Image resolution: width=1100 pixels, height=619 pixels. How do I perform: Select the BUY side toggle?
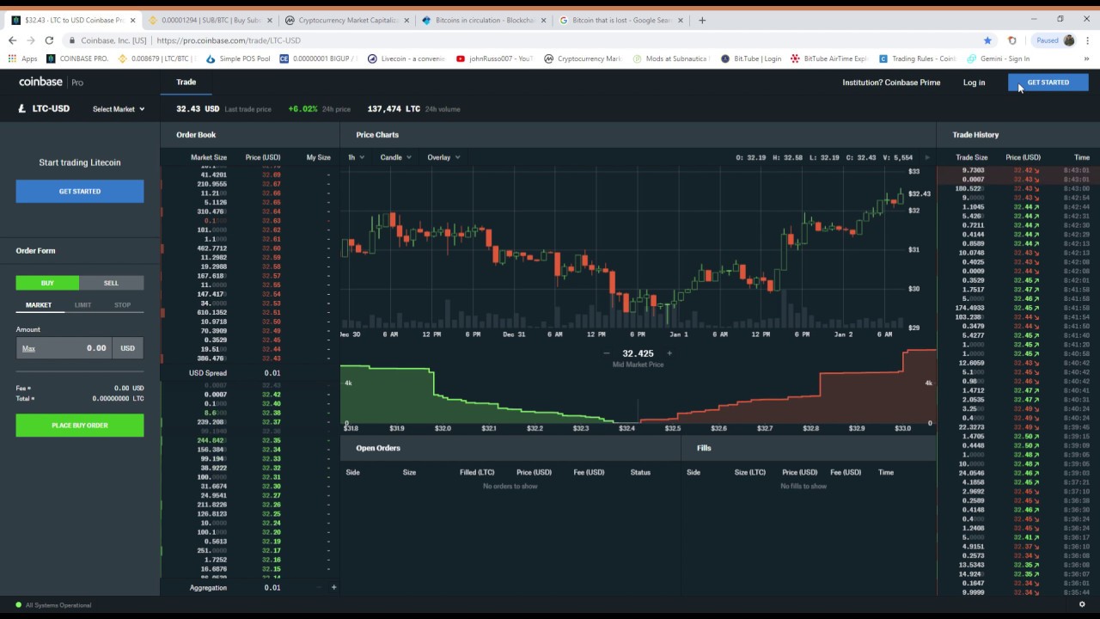(x=47, y=283)
